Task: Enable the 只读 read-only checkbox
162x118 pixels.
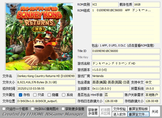Action: tap(35, 95)
